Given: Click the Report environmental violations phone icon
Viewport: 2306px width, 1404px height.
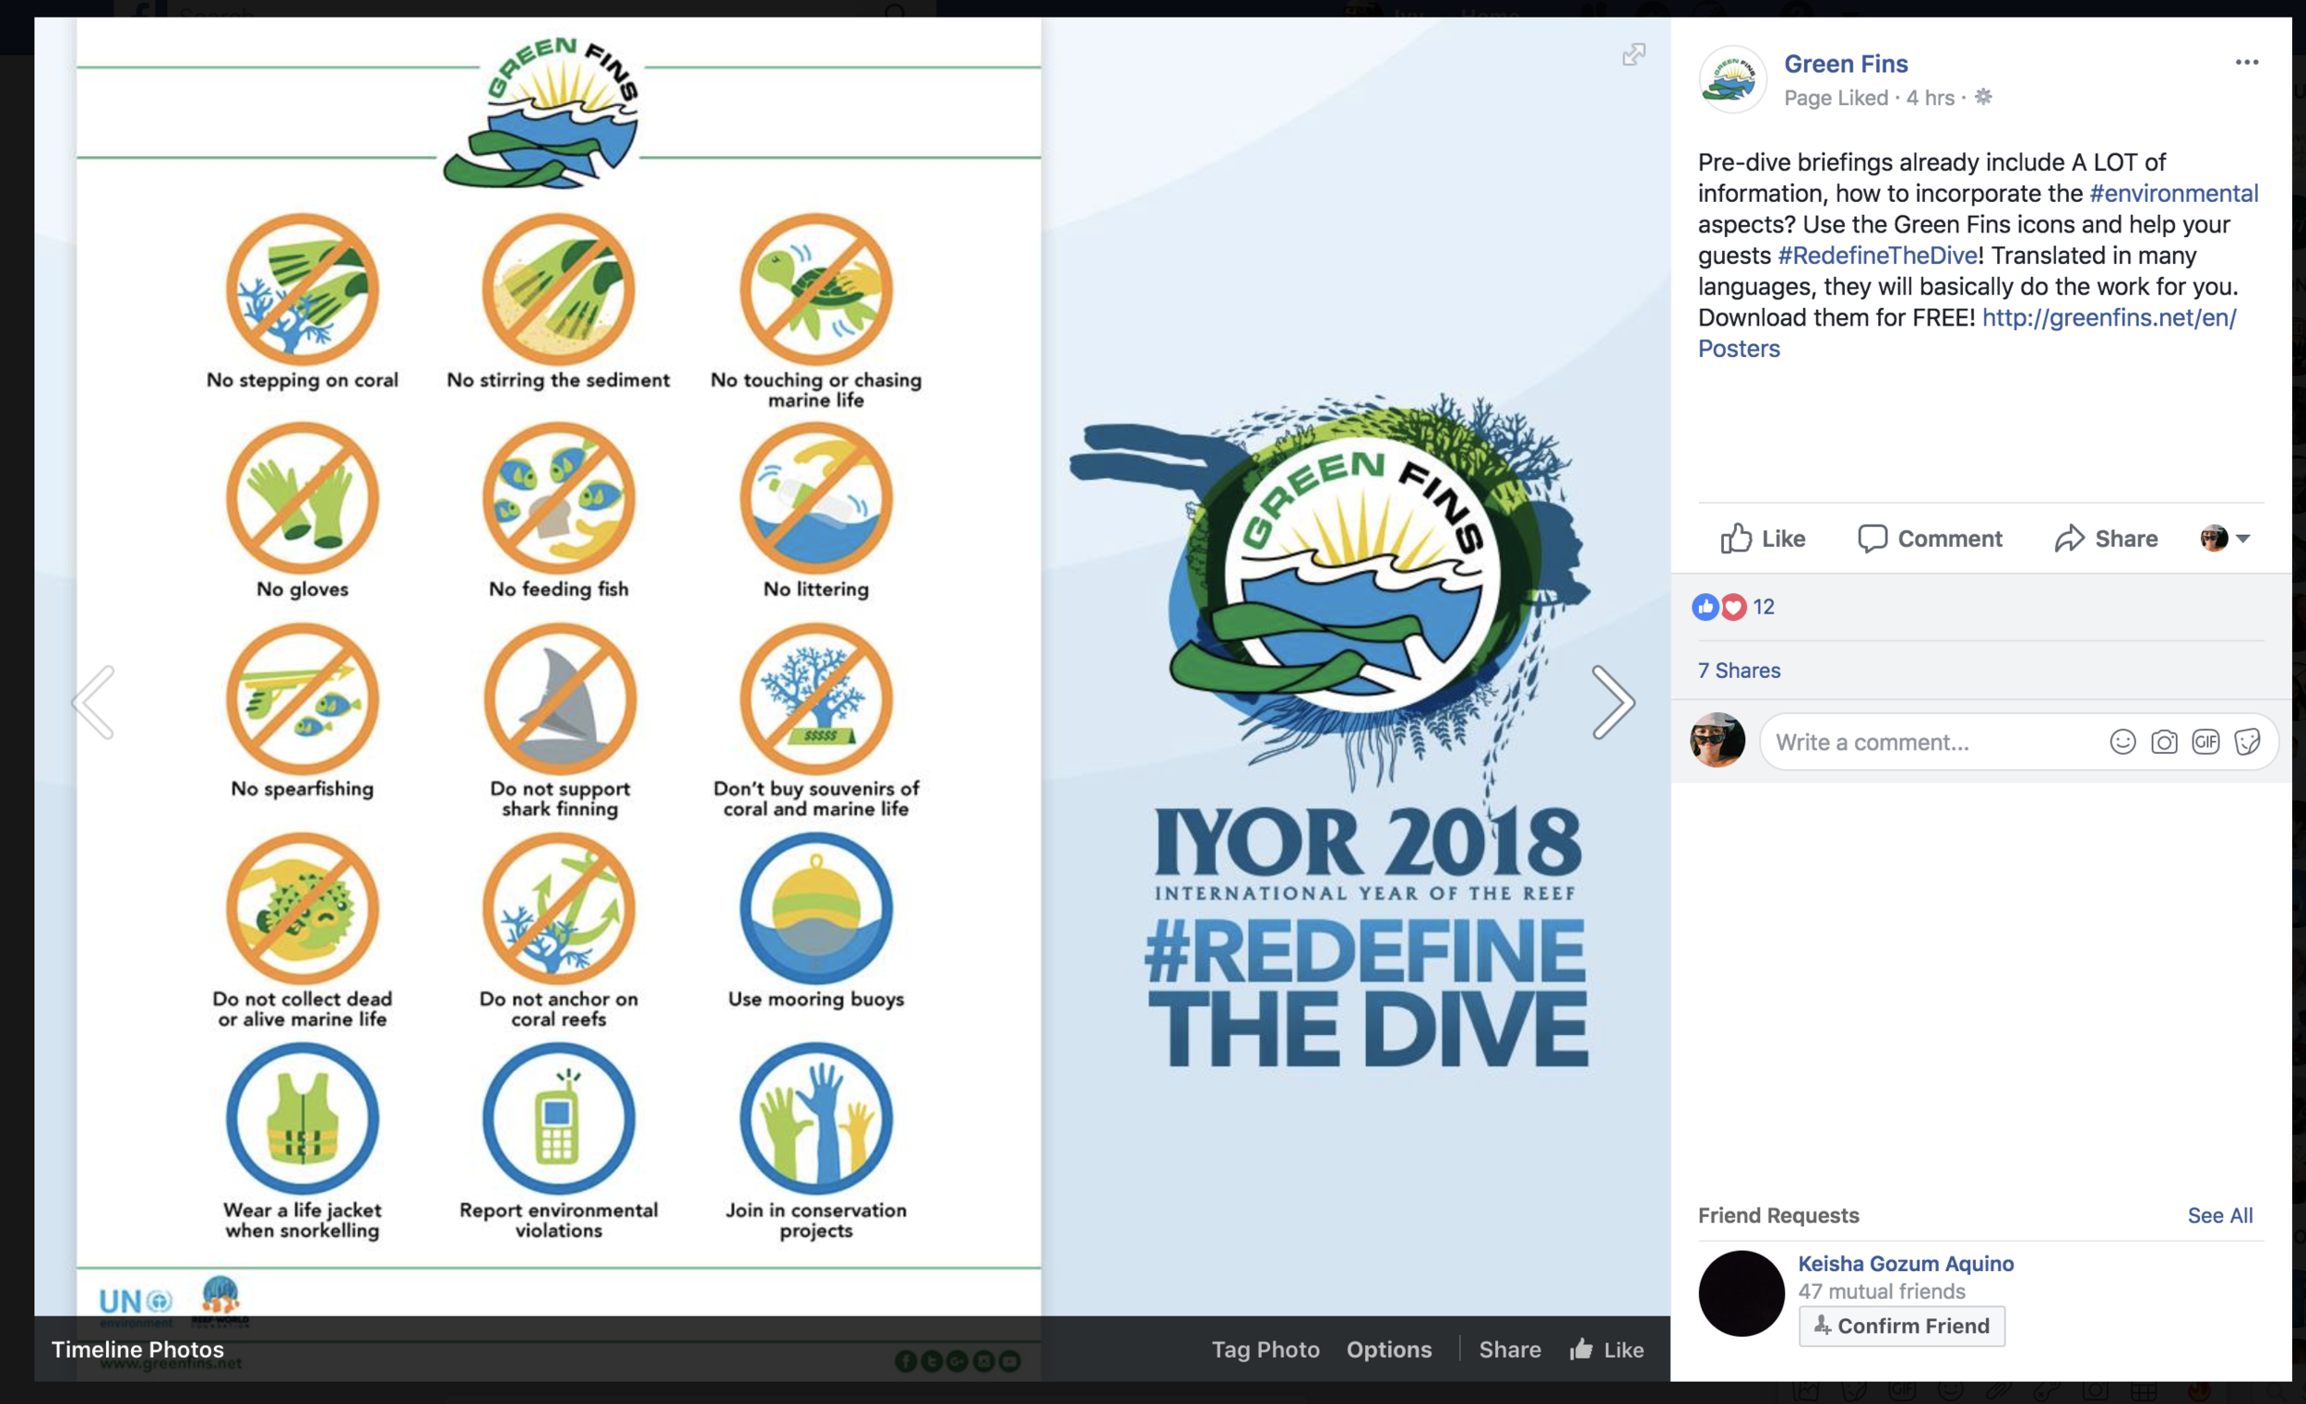Looking at the screenshot, I should tap(559, 1119).
